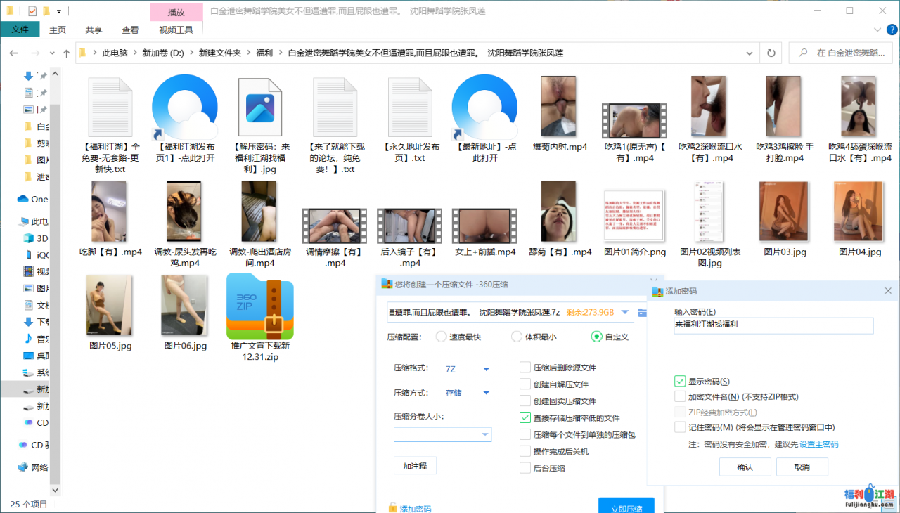Click the browse folder icon beside archive name
900x513 pixels.
coord(642,312)
